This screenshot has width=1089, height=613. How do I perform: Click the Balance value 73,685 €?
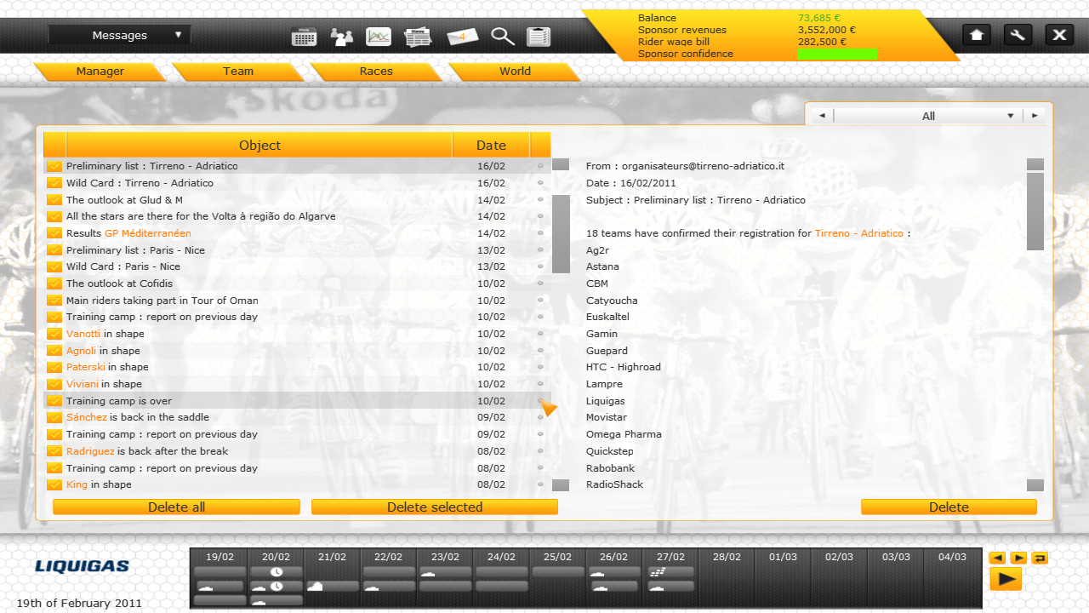click(x=818, y=18)
